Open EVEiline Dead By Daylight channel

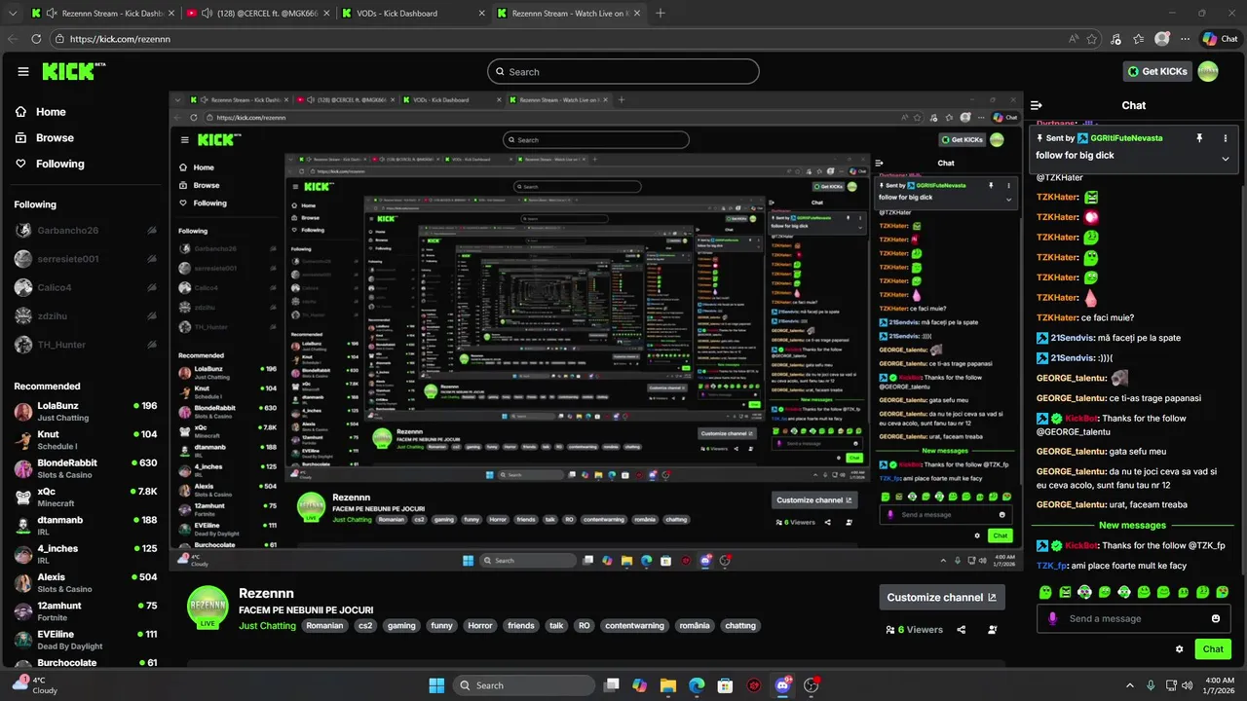click(x=85, y=640)
